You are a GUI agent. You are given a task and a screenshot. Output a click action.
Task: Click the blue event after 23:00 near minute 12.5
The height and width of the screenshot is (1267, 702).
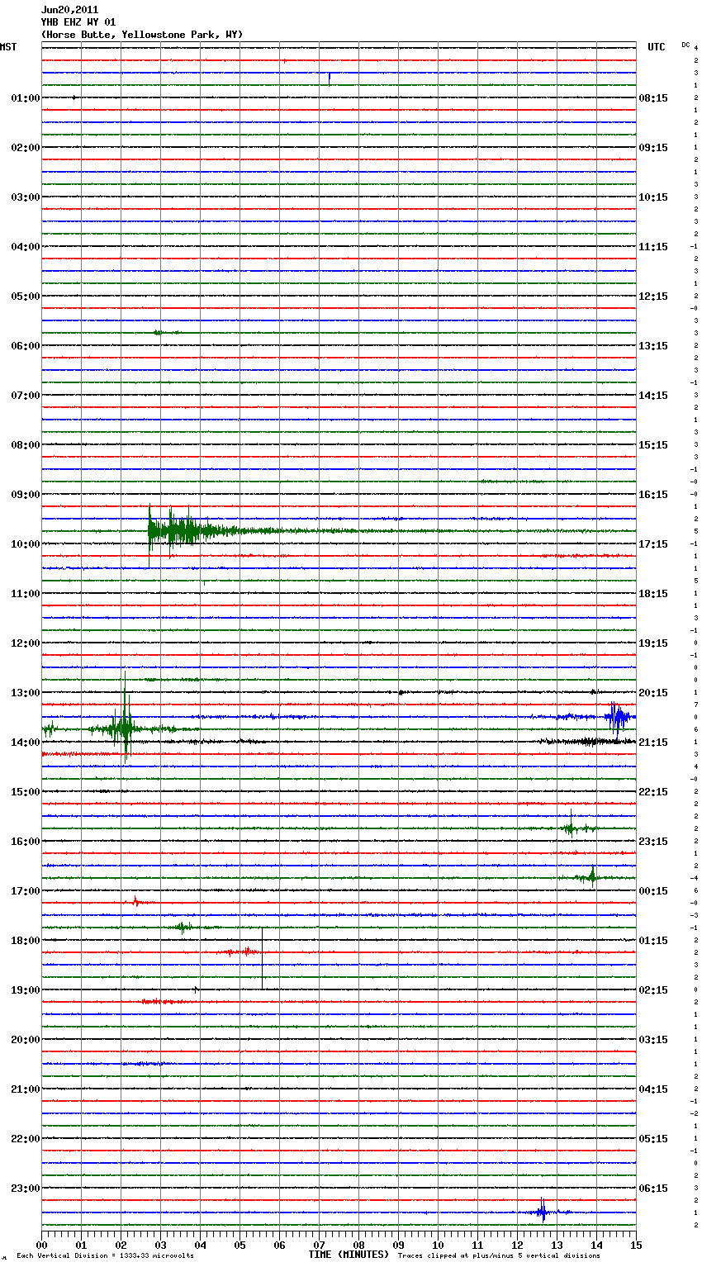tap(543, 1212)
